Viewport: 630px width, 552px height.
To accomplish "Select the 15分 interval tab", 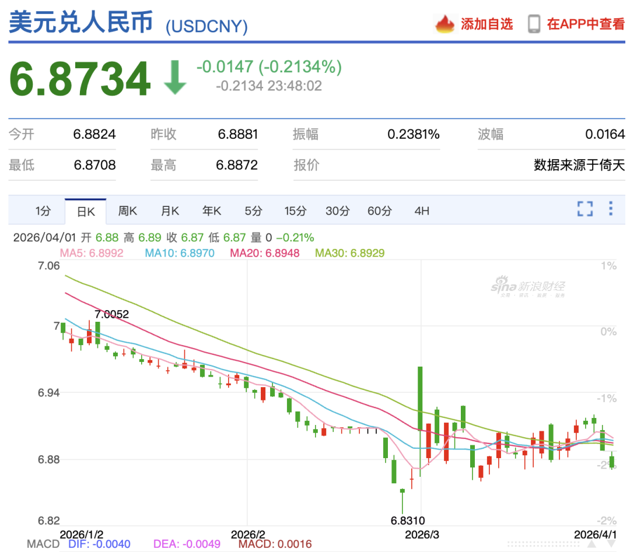I will 295,211.
